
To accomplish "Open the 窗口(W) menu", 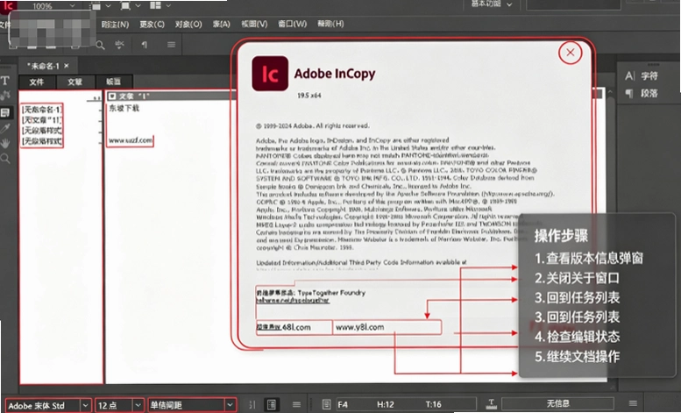I will pyautogui.click(x=292, y=25).
